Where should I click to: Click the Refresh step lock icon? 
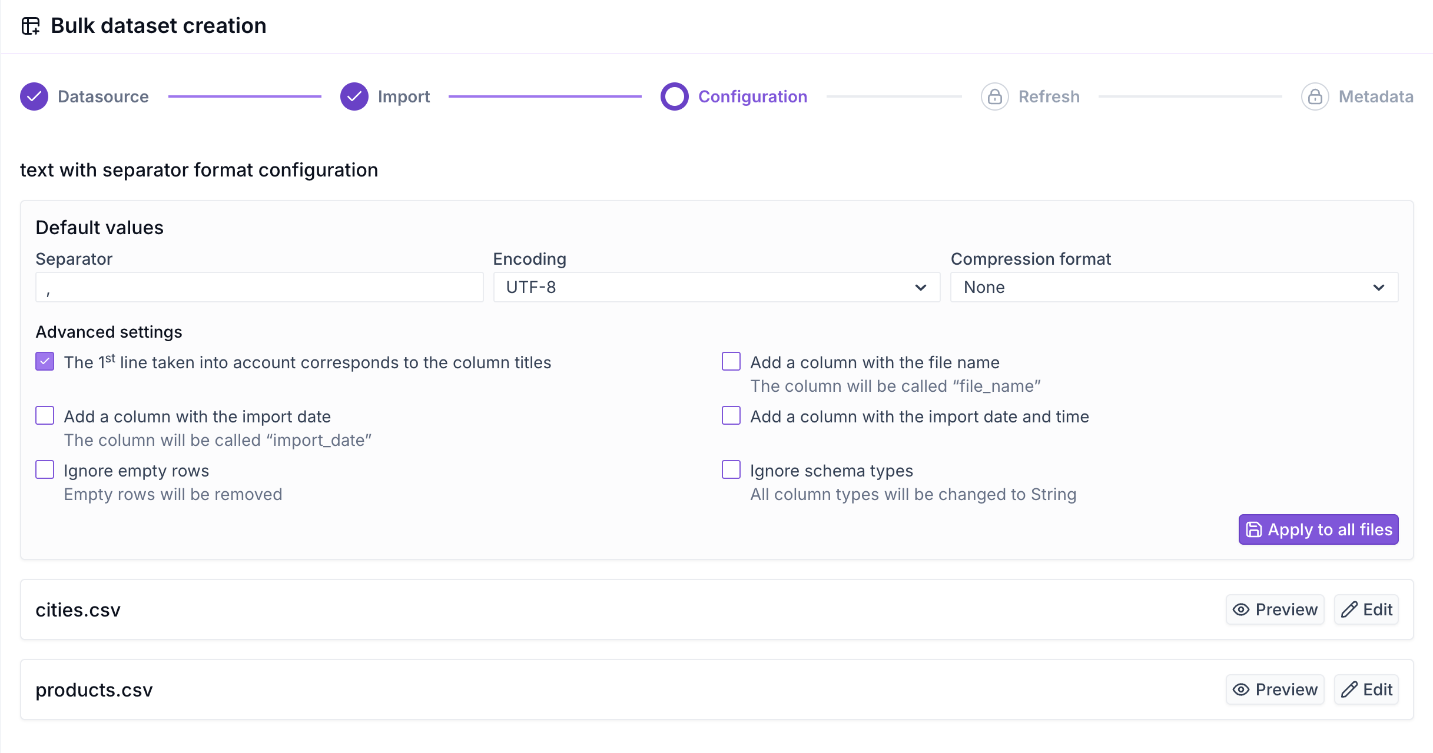coord(995,96)
